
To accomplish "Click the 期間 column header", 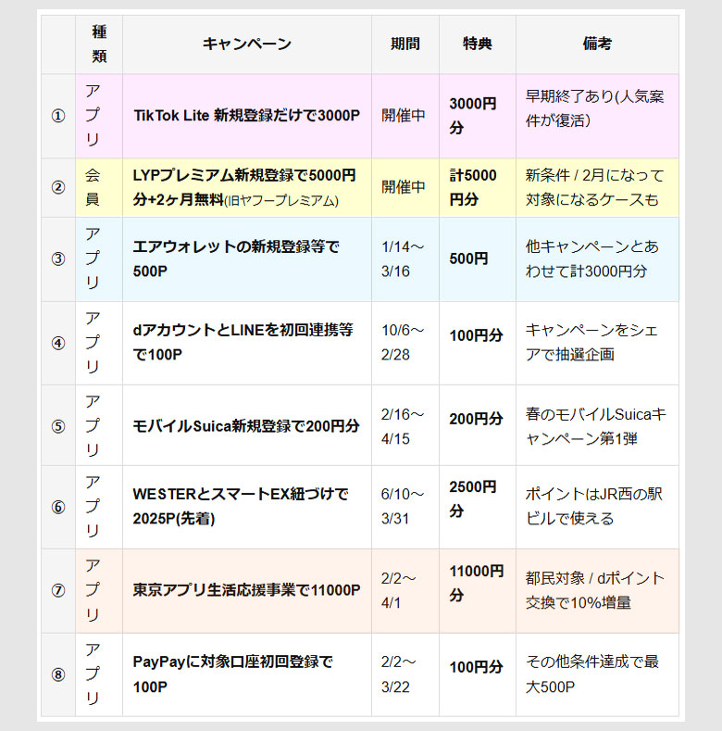I will coord(405,44).
